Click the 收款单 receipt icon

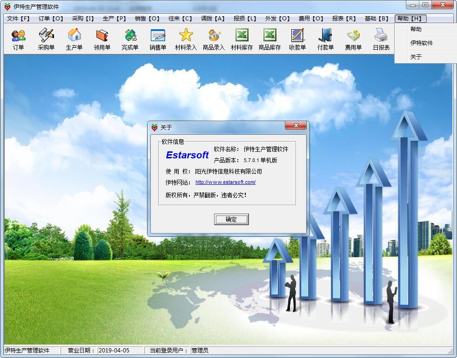tap(297, 39)
